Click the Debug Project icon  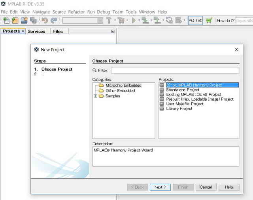178,21
